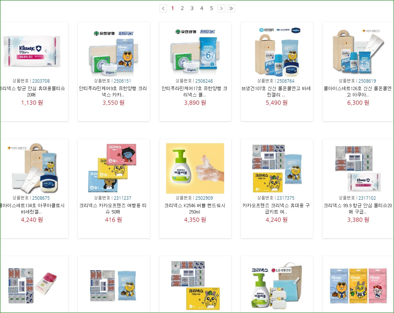Screen dimensions: 394x313
Task: Click the 4,240 원 price of item 2508675
Action: (x=32, y=220)
